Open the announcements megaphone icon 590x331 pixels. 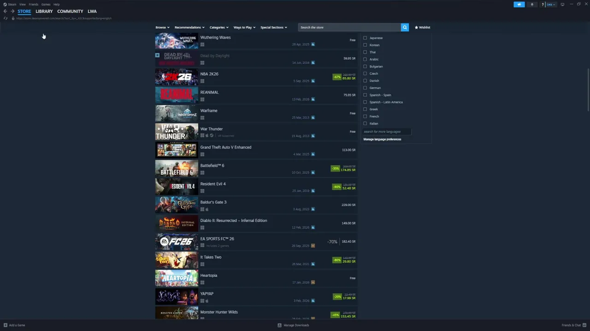(519, 4)
